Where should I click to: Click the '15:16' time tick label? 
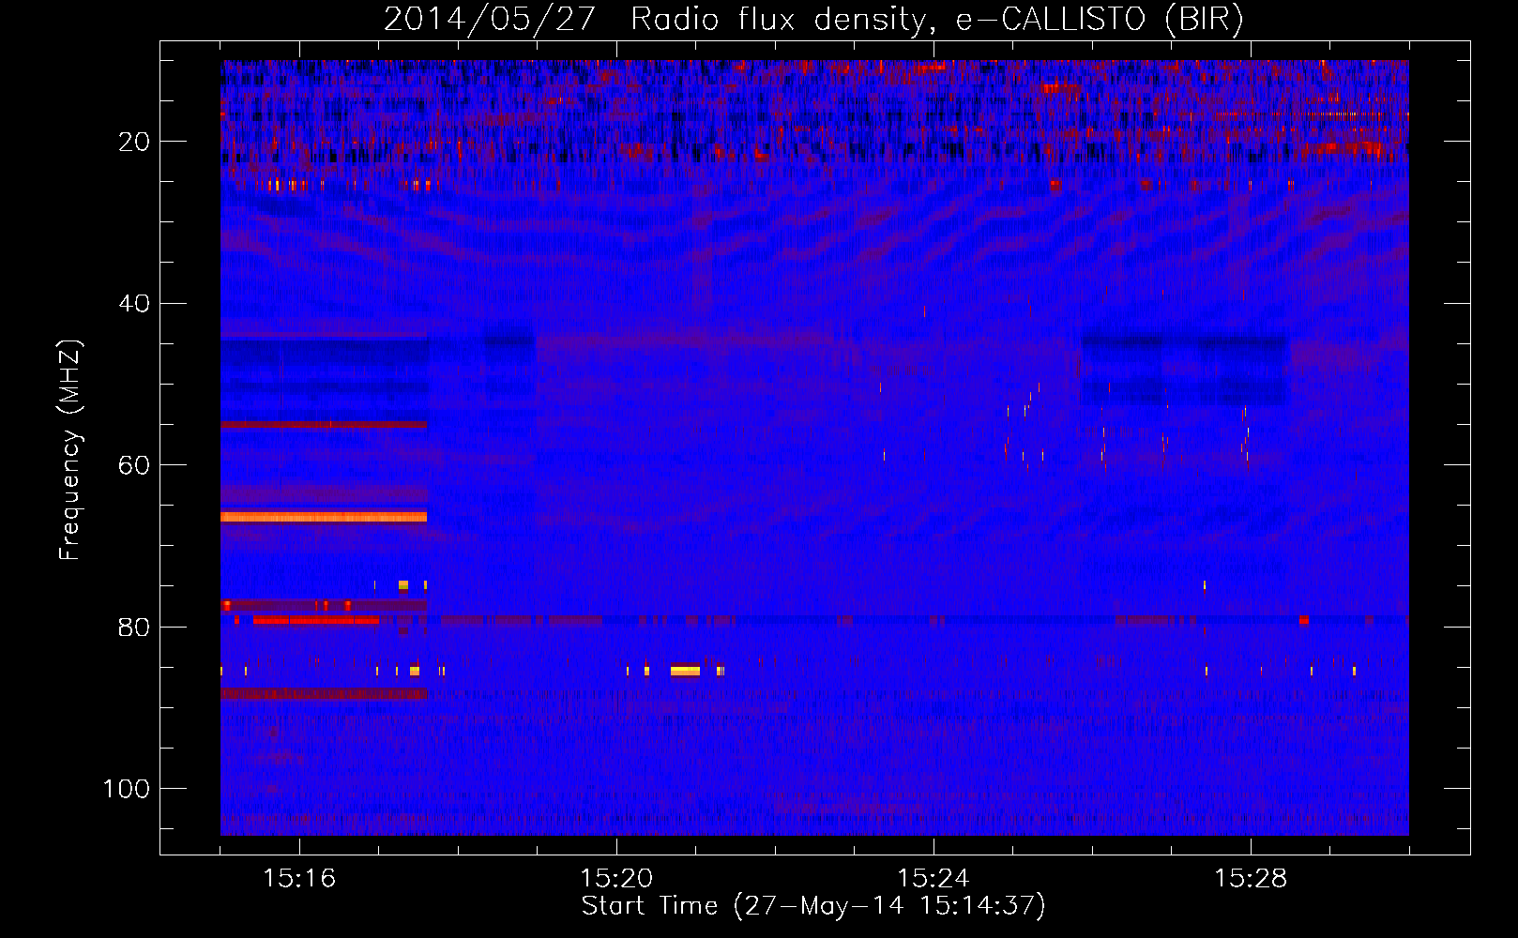pos(299,879)
